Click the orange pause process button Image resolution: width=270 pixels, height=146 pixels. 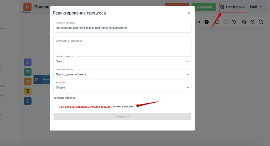[x=27, y=7]
